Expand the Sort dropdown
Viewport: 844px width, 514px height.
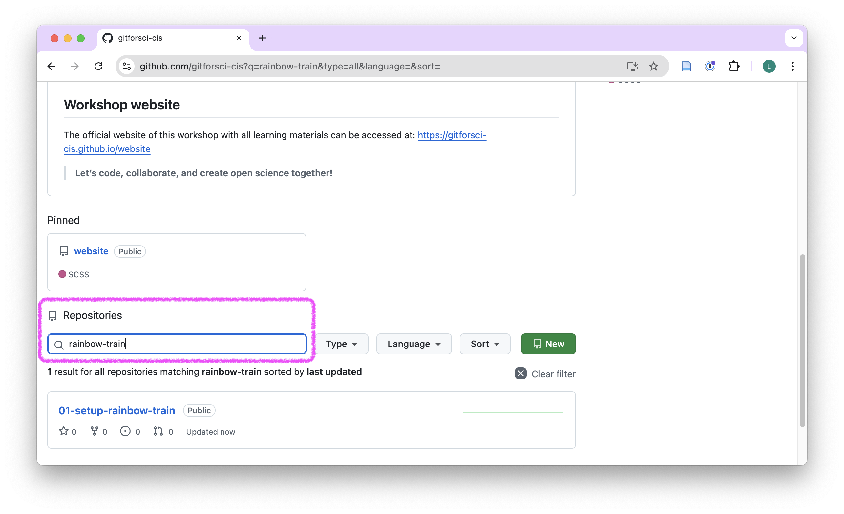pyautogui.click(x=485, y=344)
